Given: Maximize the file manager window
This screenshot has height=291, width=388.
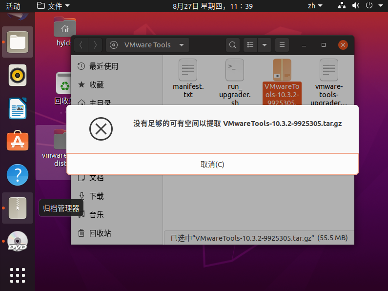Looking at the screenshot, I should click(324, 45).
